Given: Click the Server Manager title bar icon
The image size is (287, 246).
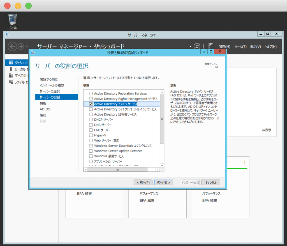Looking at the screenshot, I should click(x=7, y=35).
